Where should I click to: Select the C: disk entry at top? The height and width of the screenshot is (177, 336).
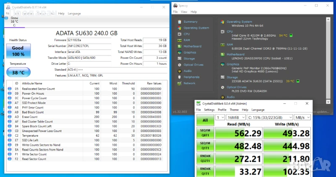(14, 21)
